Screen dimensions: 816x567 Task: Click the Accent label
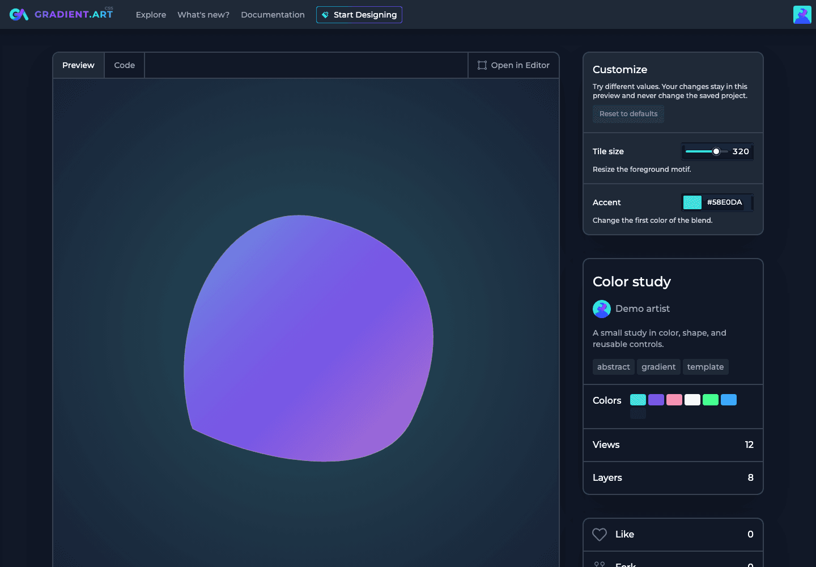[x=606, y=202]
